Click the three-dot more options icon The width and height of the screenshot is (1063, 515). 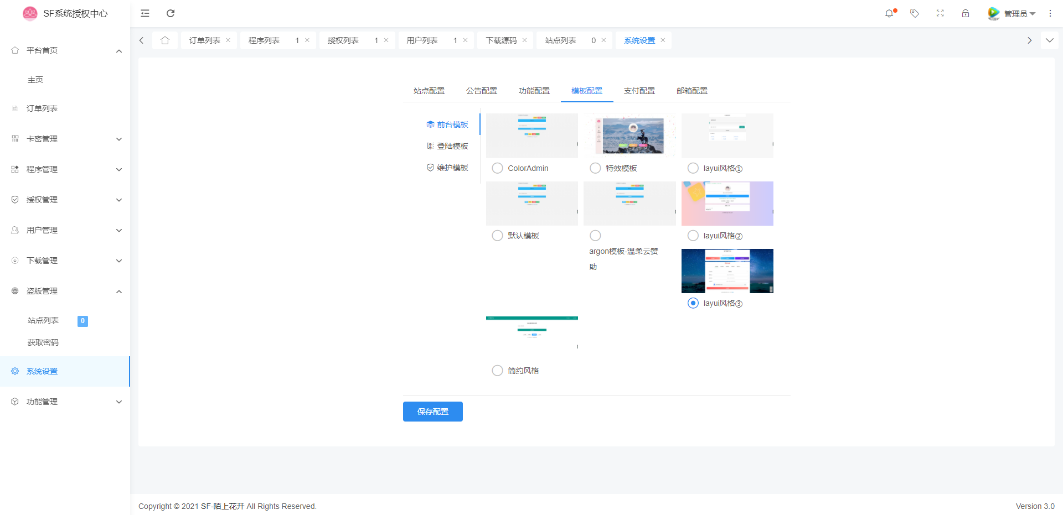[x=1050, y=13]
